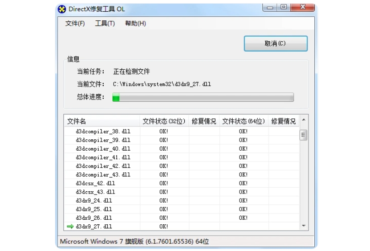The width and height of the screenshot is (370, 251).
Task: Select the d3dcompiler_38.dll row
Action: coord(182,131)
